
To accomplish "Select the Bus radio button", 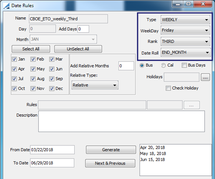I will coord(142,65).
